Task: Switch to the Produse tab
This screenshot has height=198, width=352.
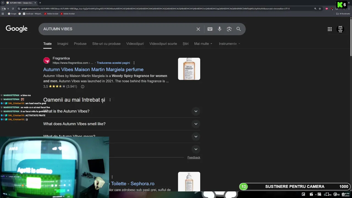Action: (80, 44)
